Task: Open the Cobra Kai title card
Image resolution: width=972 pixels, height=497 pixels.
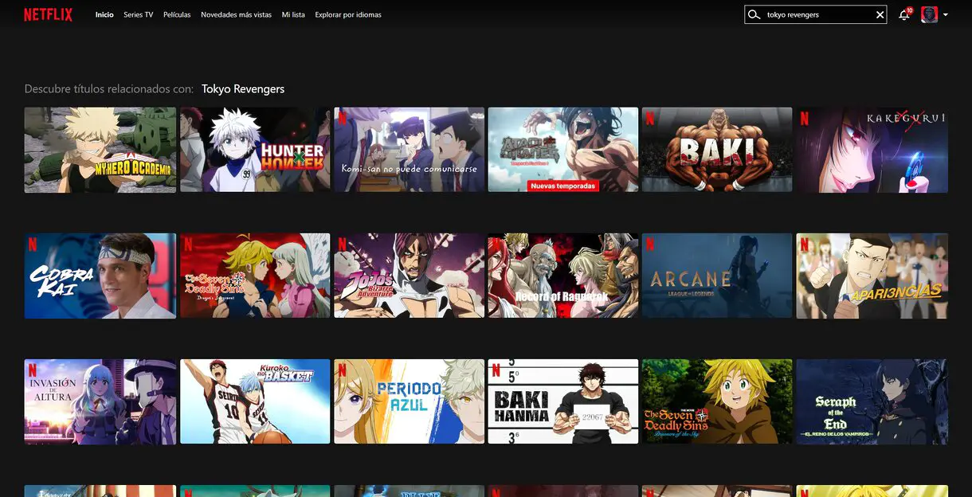Action: pos(100,276)
